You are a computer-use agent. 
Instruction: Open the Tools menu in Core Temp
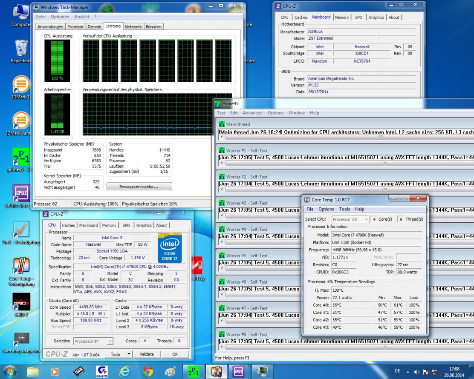click(x=344, y=209)
